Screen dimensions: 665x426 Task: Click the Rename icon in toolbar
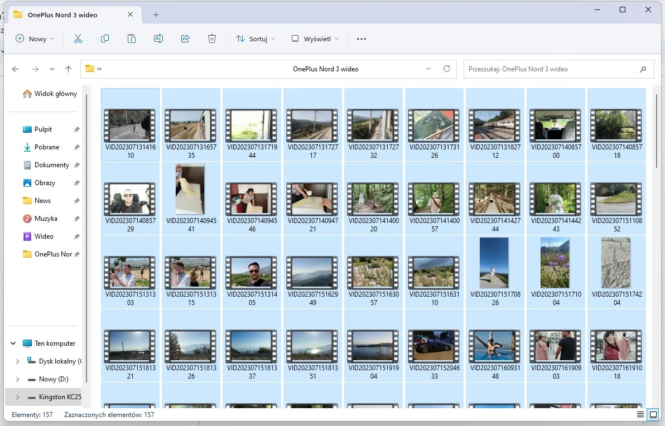coord(158,38)
